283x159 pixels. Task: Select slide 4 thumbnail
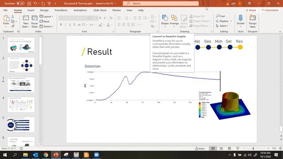pos(21,105)
